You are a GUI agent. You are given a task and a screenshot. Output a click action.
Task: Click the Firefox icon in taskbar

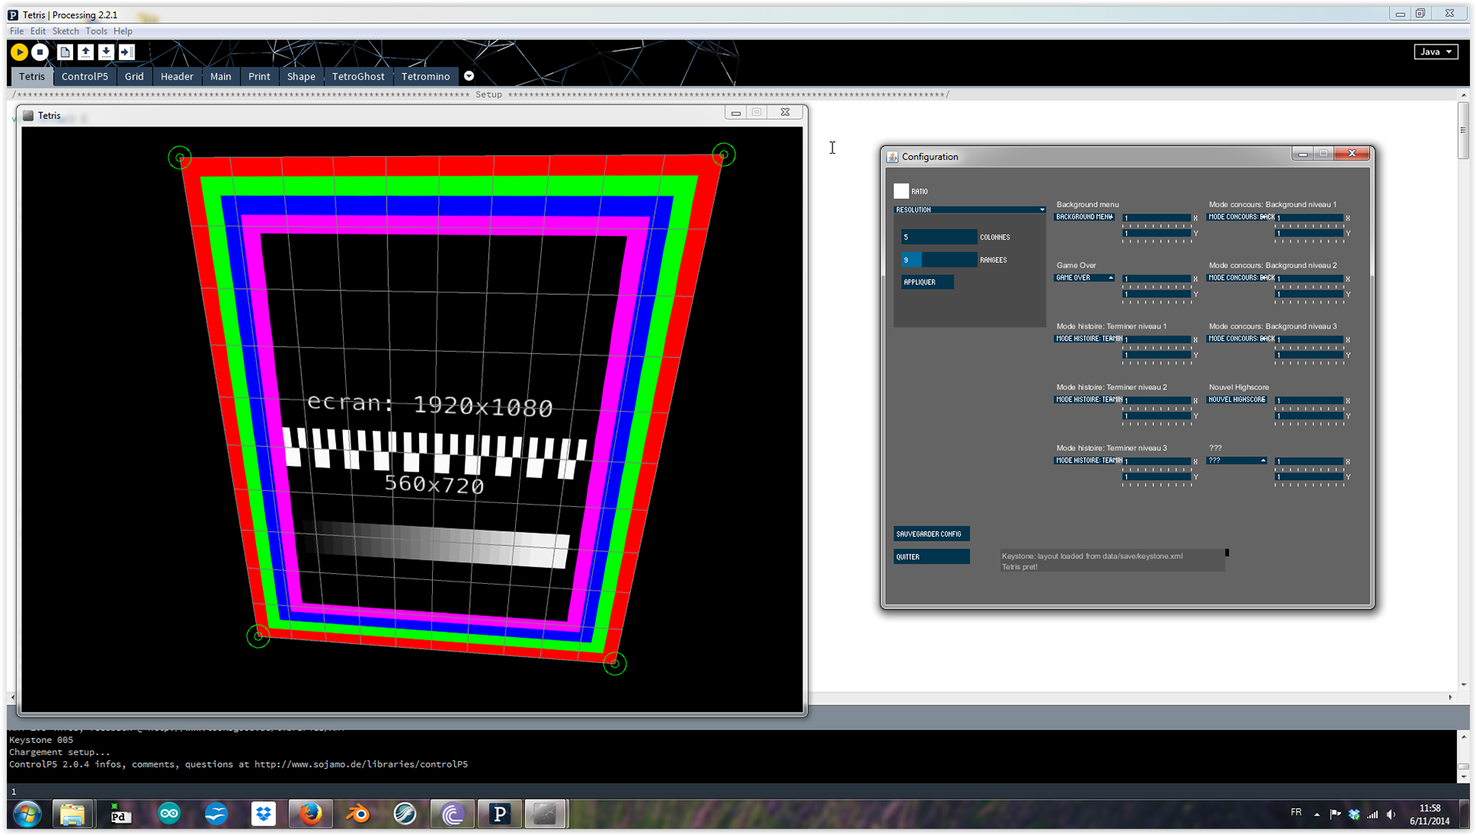311,813
